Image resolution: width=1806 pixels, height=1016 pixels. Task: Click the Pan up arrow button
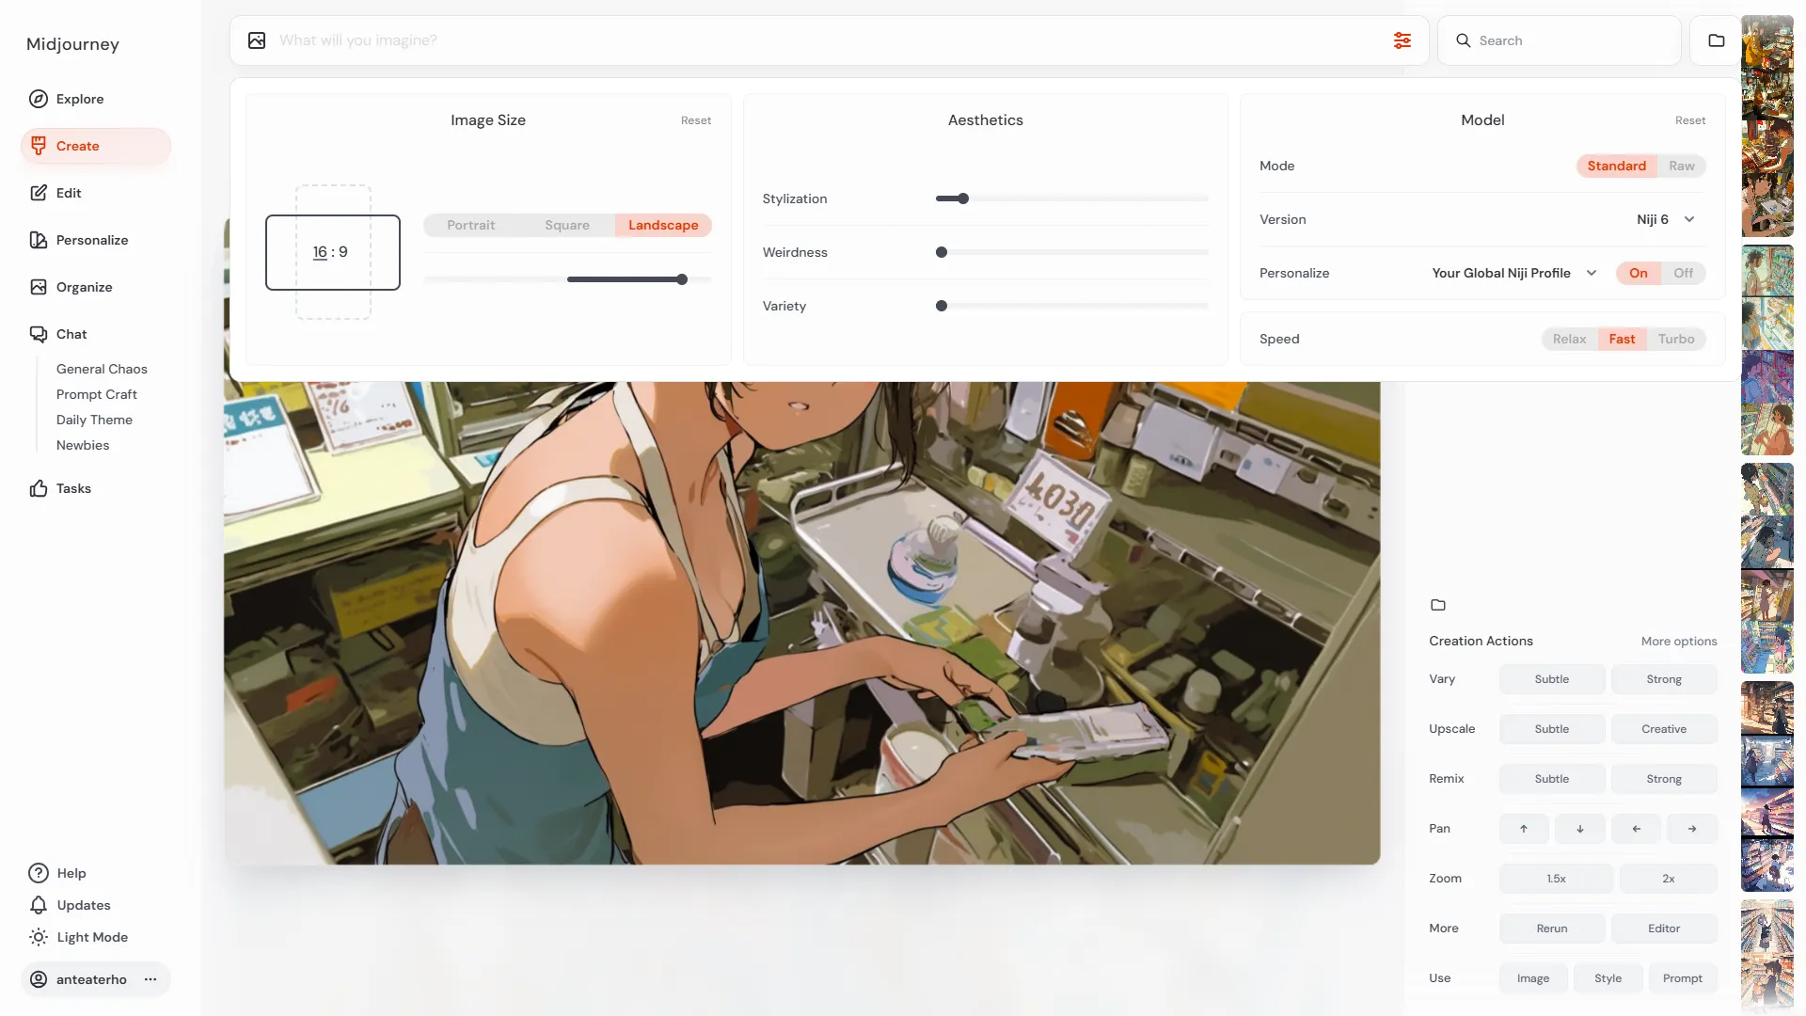point(1523,829)
